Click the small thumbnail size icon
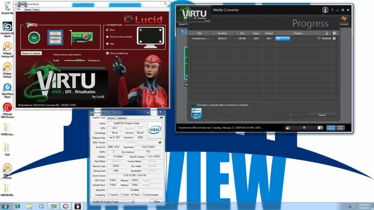This screenshot has width=374, height=210. 288,128
